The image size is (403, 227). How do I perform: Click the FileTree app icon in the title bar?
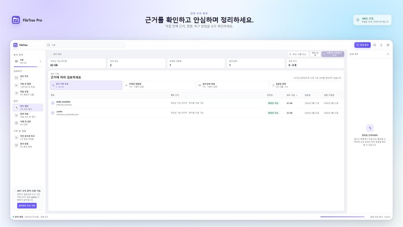pyautogui.click(x=15, y=45)
